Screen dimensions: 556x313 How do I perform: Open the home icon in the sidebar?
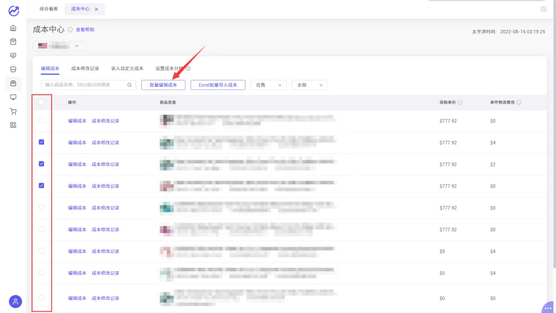coord(13,28)
